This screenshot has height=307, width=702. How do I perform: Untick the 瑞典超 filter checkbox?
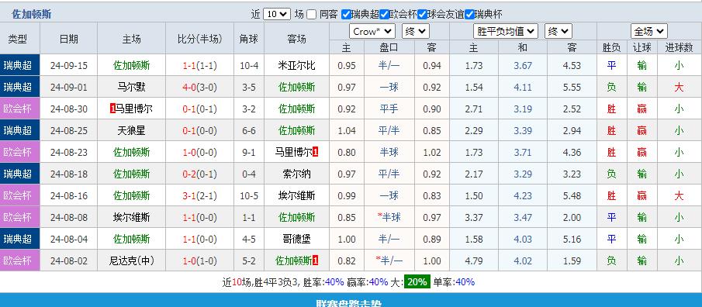(x=346, y=14)
